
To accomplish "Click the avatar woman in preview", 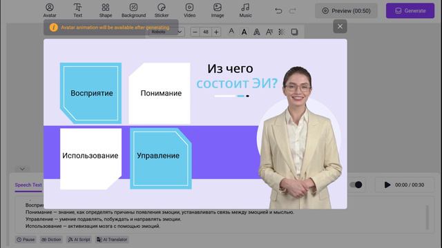I will [x=300, y=138].
